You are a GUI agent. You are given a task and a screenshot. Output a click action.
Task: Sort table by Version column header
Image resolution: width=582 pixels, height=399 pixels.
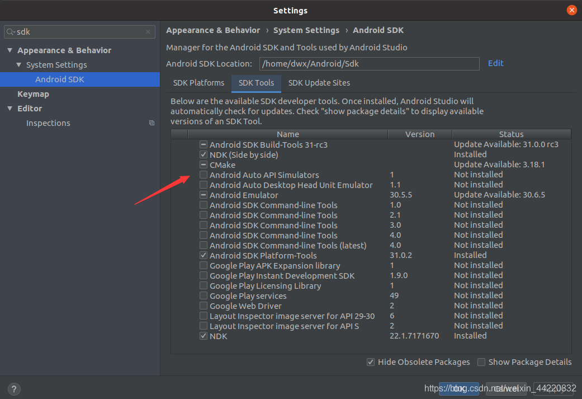pyautogui.click(x=420, y=134)
